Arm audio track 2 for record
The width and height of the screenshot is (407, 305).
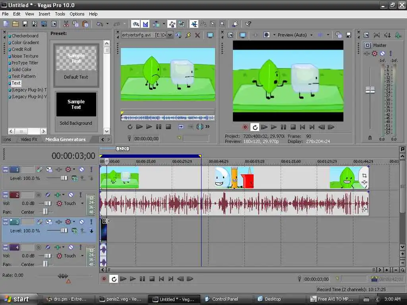click(x=38, y=195)
